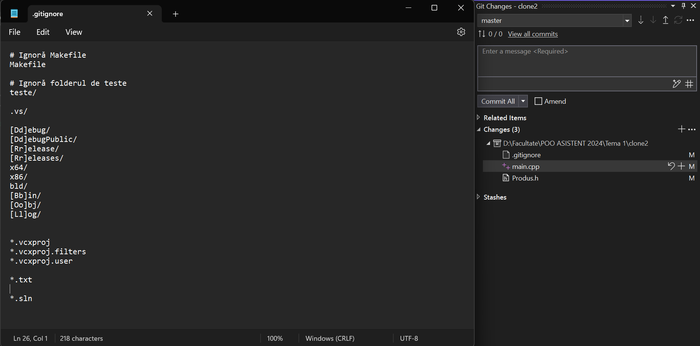Image resolution: width=700 pixels, height=346 pixels.
Task: Open more options for Git Changes
Action: 691,20
